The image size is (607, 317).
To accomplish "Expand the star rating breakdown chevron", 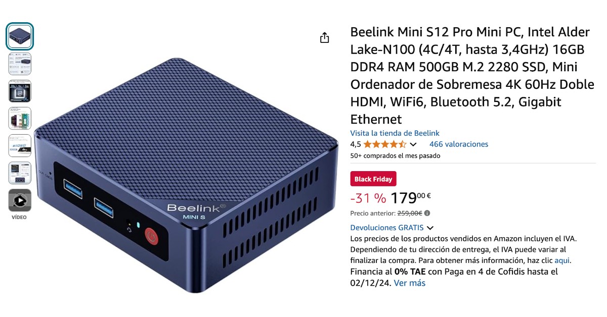I will [x=413, y=144].
